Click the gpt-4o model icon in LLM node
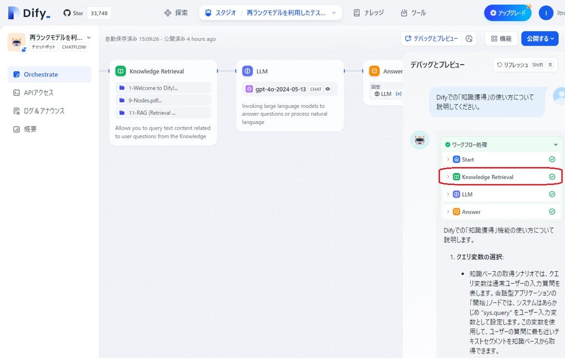 coord(249,89)
